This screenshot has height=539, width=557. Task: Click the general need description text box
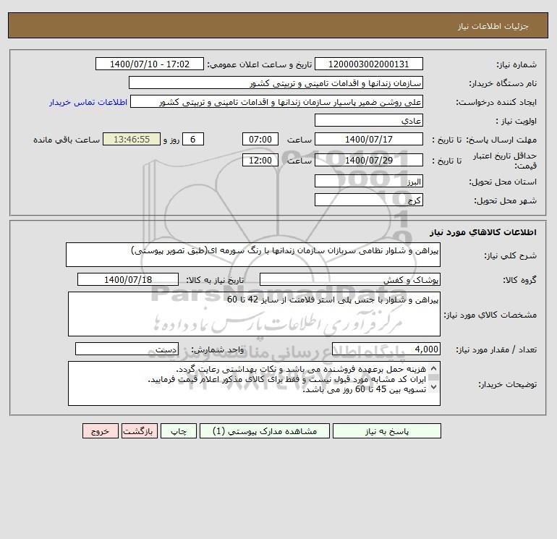(253, 255)
